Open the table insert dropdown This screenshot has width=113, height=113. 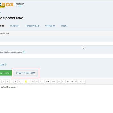pyautogui.click(x=54, y=82)
